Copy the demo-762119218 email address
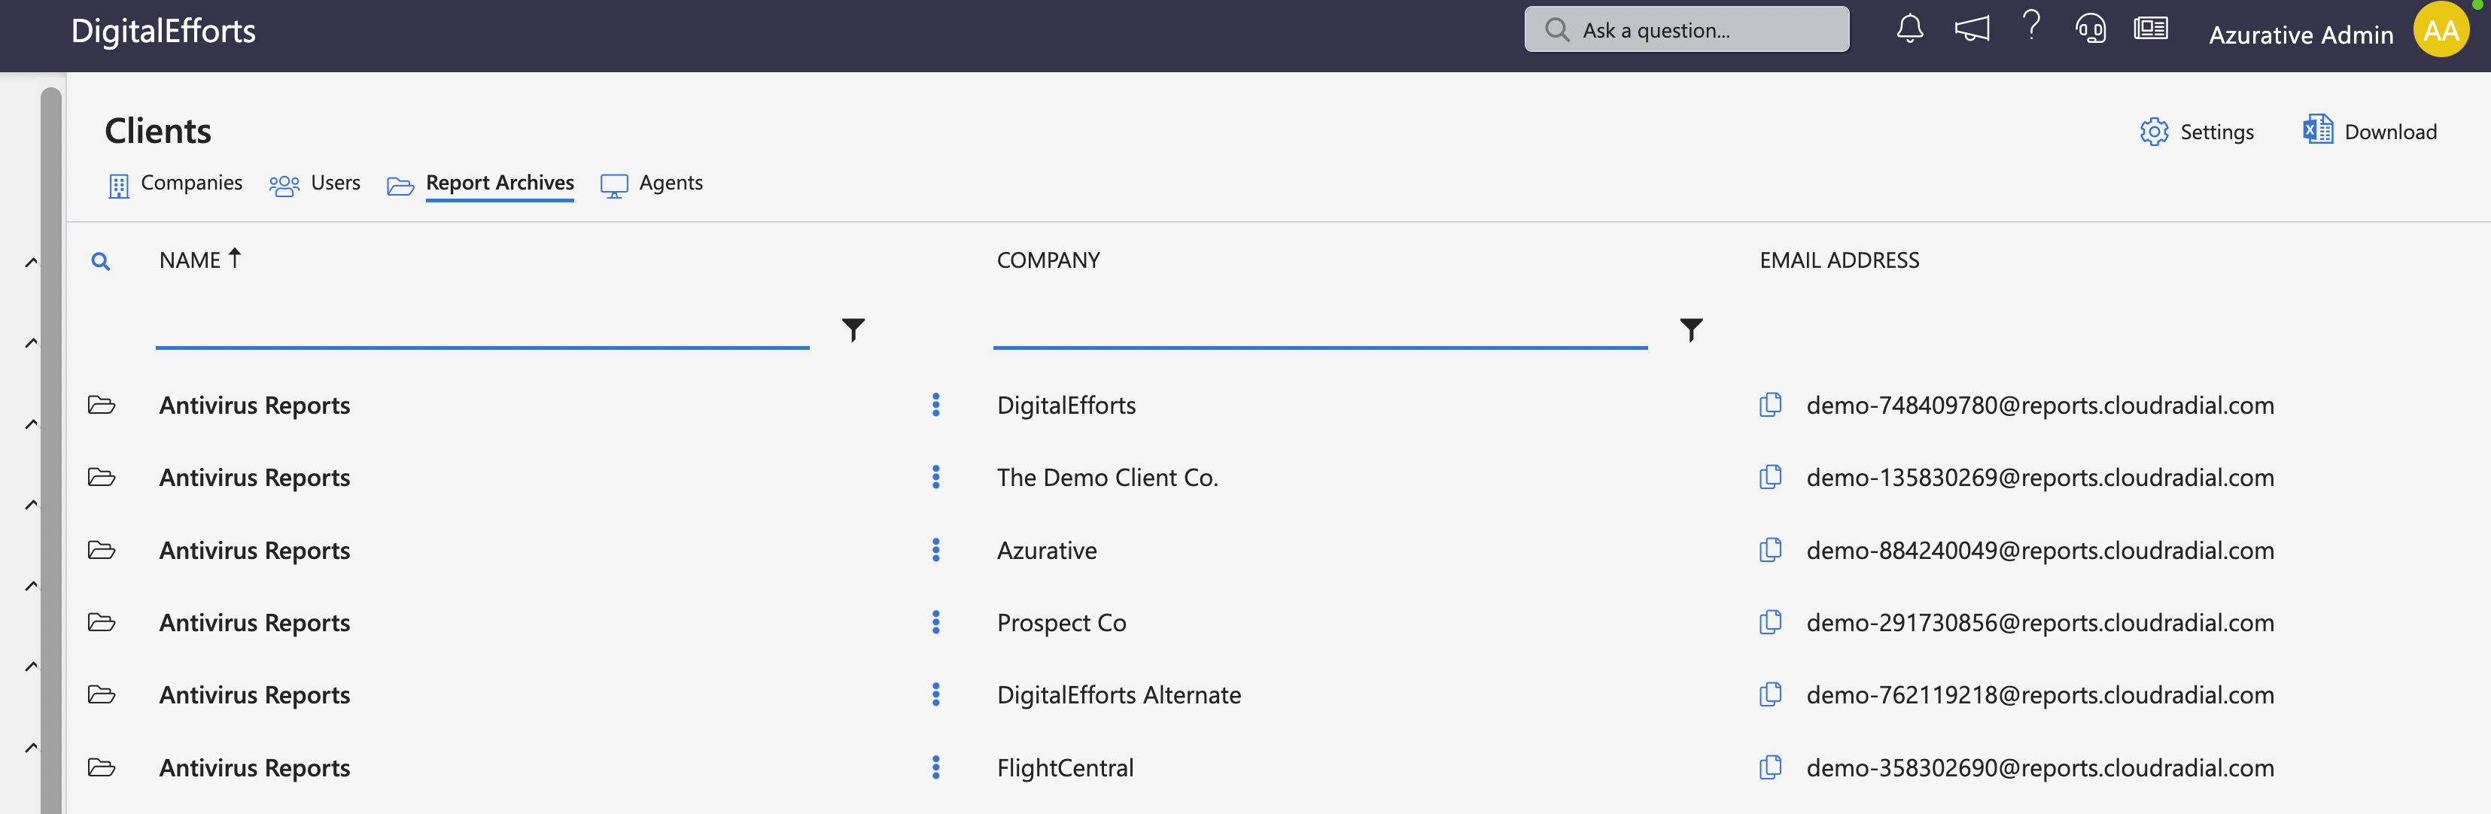This screenshot has width=2491, height=814. (x=1769, y=695)
